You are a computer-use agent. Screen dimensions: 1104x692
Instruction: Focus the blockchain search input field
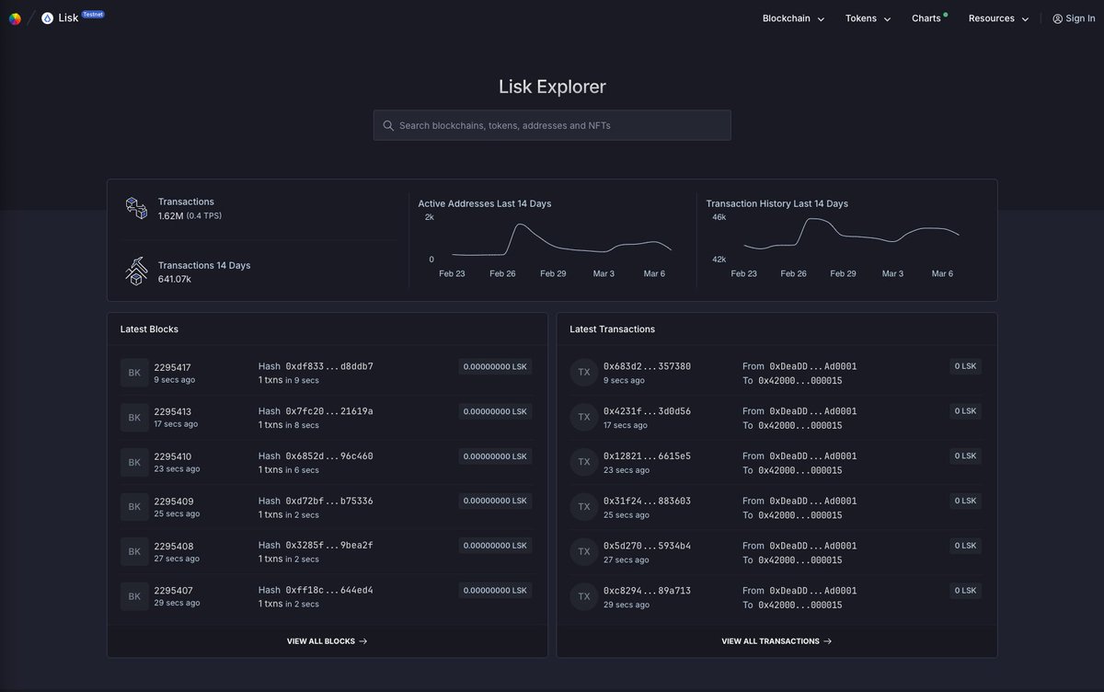click(x=552, y=125)
